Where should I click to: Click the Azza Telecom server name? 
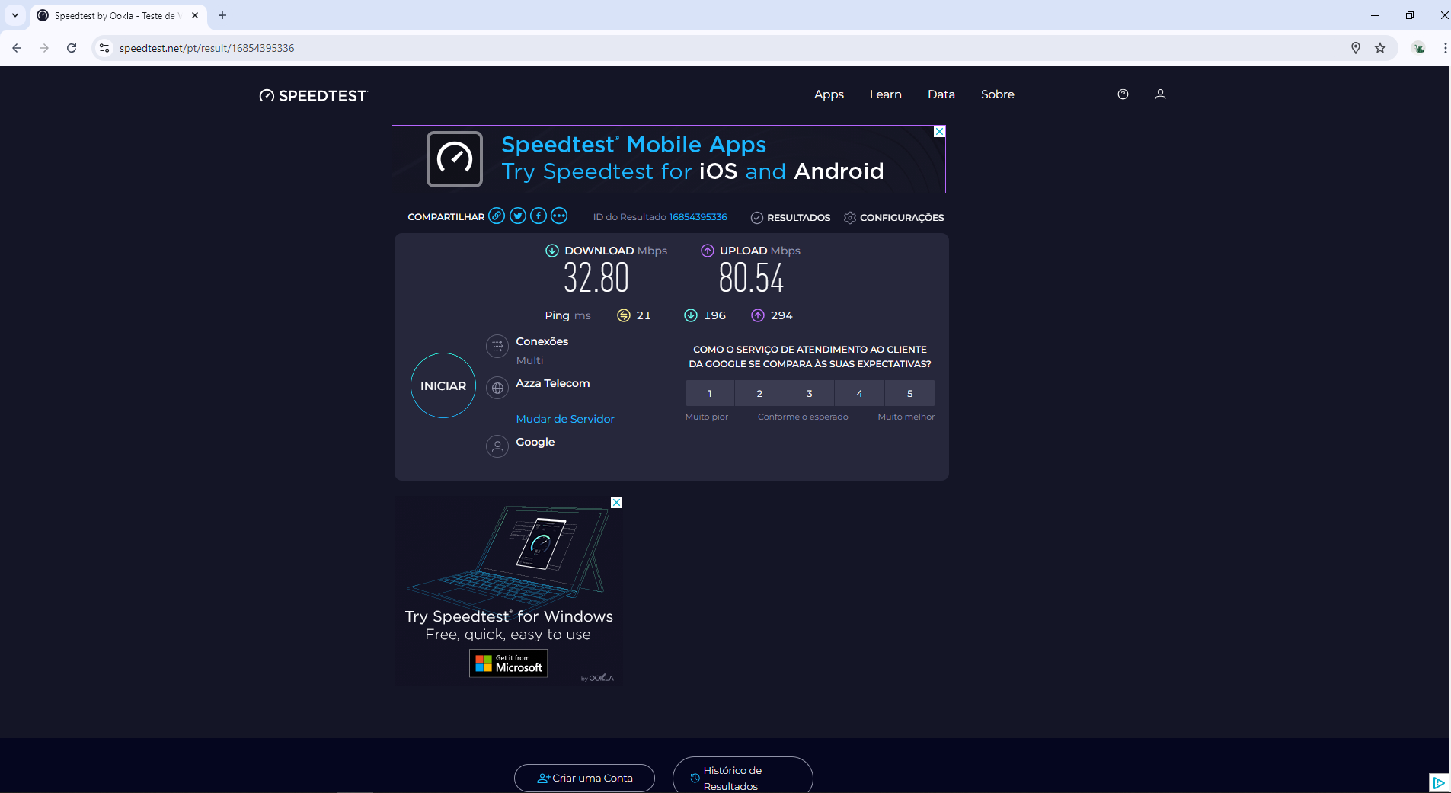[x=552, y=383]
